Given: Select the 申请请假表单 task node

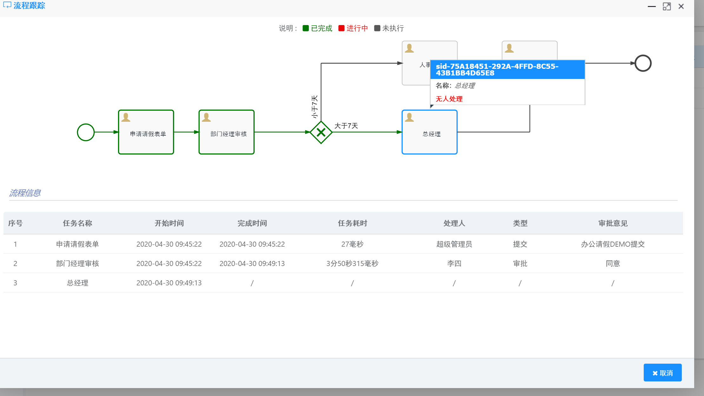Looking at the screenshot, I should (146, 132).
